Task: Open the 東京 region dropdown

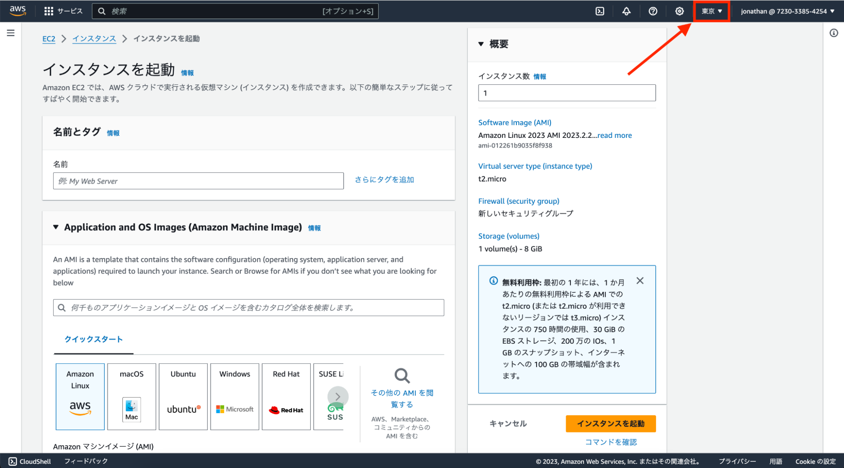Action: coord(712,11)
